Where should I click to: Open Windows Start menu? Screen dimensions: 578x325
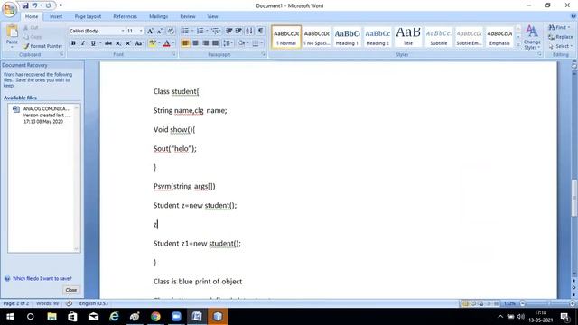[10, 317]
